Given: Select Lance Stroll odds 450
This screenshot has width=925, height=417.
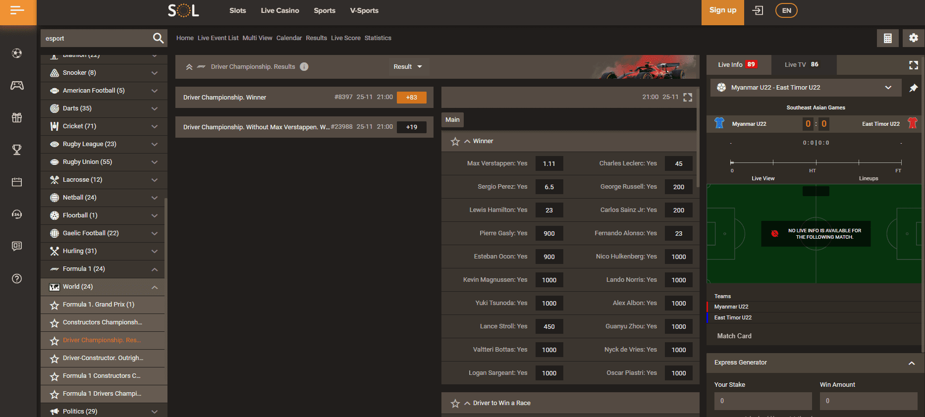Looking at the screenshot, I should (549, 326).
